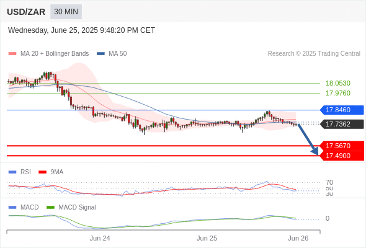Click the blue MACD legend swatch
The width and height of the screenshot is (366, 248).
pos(12,208)
